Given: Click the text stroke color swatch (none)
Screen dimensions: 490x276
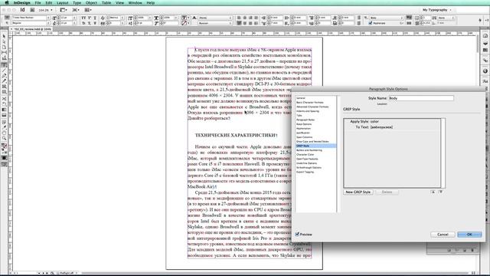Looking at the screenshot, I should coord(184,23).
